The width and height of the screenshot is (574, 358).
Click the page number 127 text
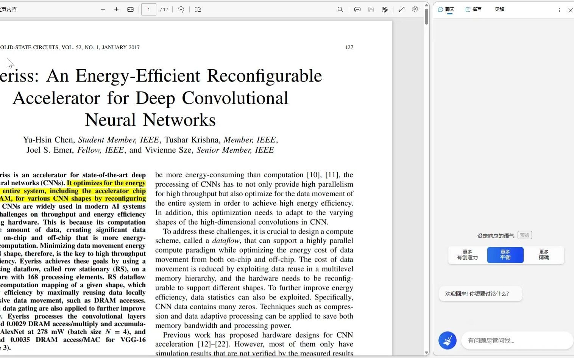[349, 47]
